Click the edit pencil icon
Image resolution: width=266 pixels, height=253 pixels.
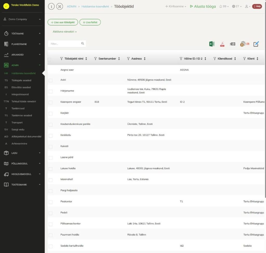[256, 44]
